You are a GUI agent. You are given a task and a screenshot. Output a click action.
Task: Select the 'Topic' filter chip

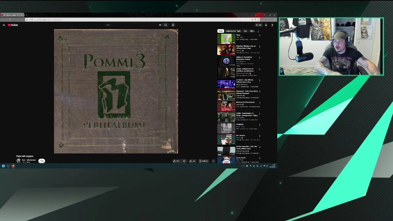point(239,31)
